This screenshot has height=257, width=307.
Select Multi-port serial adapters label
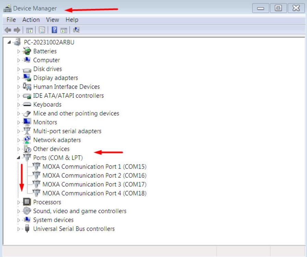67,131
